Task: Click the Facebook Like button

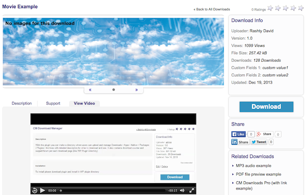Action: coord(238,134)
